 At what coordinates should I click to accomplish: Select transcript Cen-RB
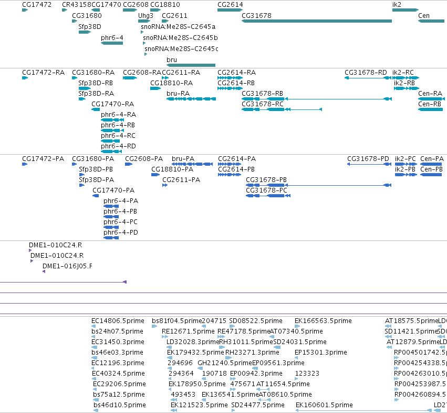point(430,104)
